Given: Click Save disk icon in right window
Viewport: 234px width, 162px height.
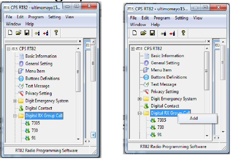Looking at the screenshot, I should [x=152, y=33].
